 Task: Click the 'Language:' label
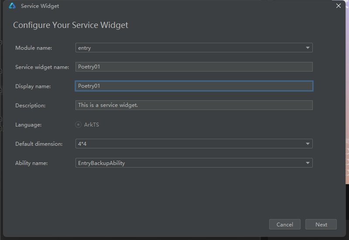[28, 125]
